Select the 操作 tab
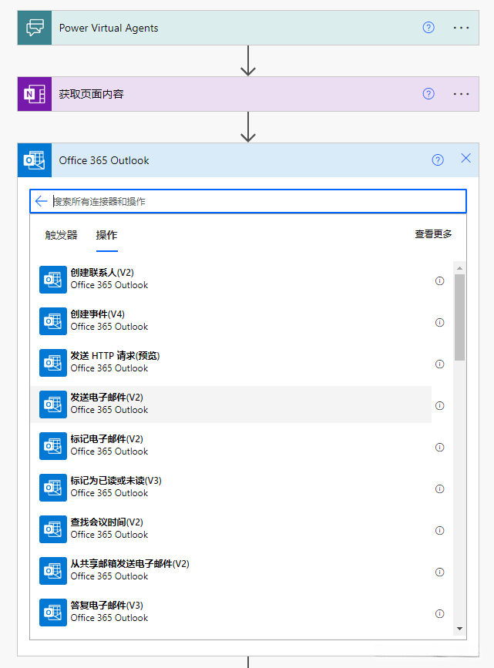 point(106,235)
